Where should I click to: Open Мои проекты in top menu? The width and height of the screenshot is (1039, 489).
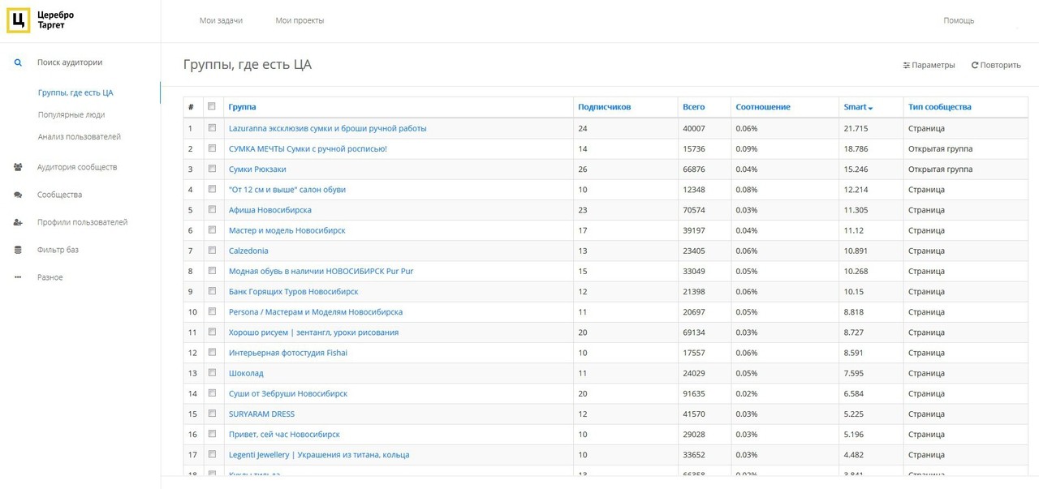(300, 20)
